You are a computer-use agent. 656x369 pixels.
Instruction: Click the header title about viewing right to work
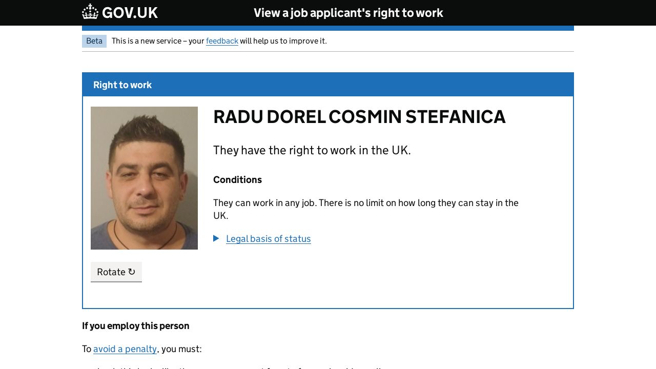tap(348, 13)
